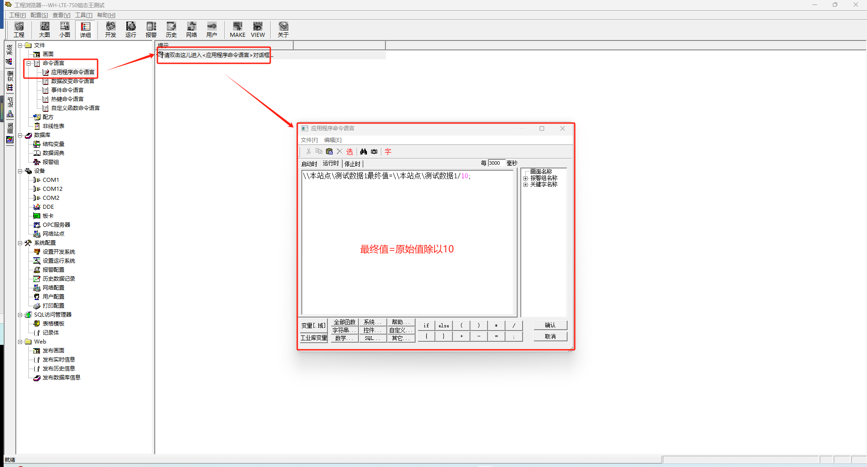Switch to the 启动时 tab
The width and height of the screenshot is (867, 467).
click(x=309, y=164)
